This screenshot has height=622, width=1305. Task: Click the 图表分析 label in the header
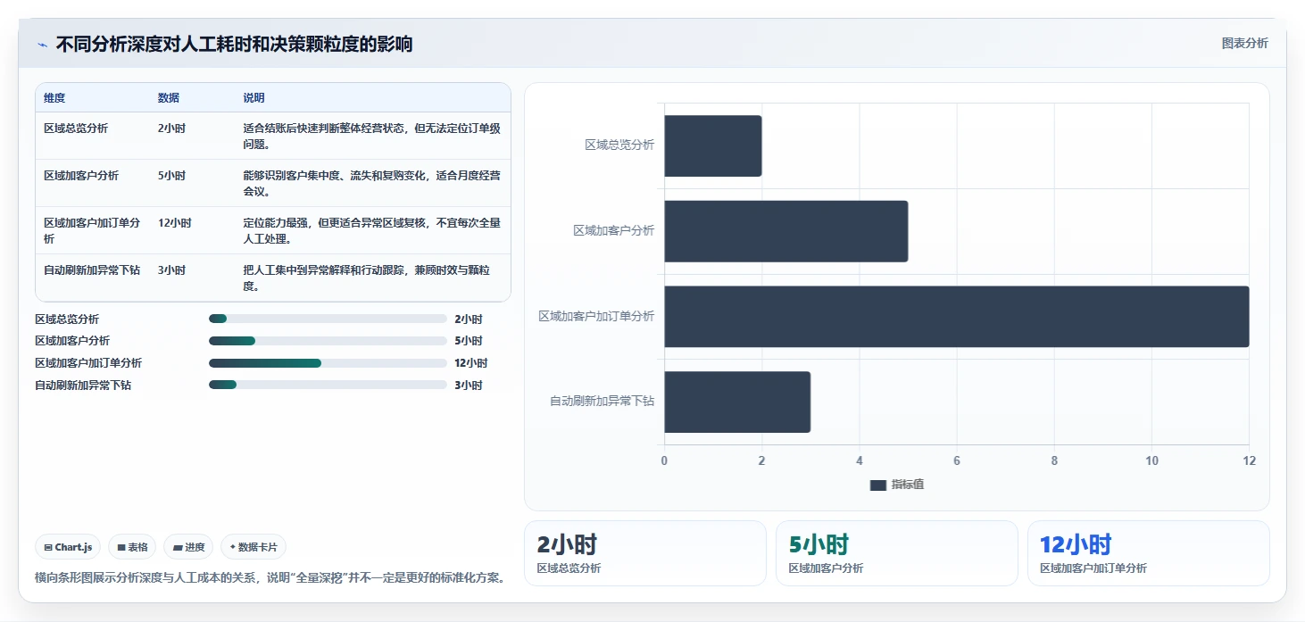(1244, 43)
